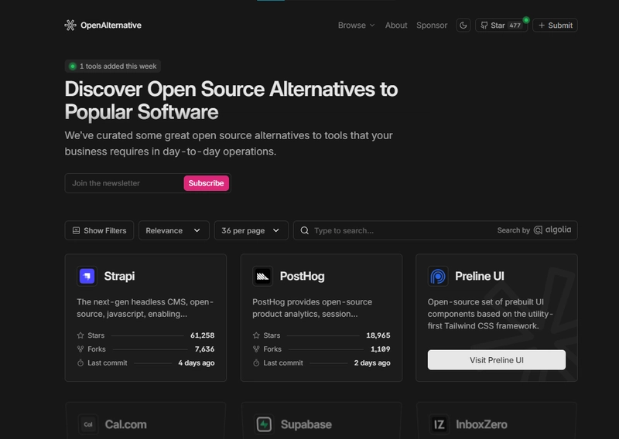The width and height of the screenshot is (619, 439).
Task: Click the pink Subscribe button
Action: [x=206, y=183]
